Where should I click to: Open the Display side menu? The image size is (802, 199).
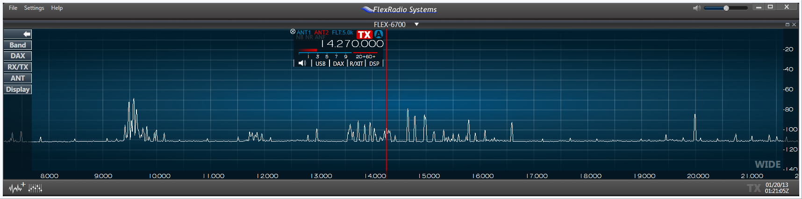pyautogui.click(x=18, y=89)
